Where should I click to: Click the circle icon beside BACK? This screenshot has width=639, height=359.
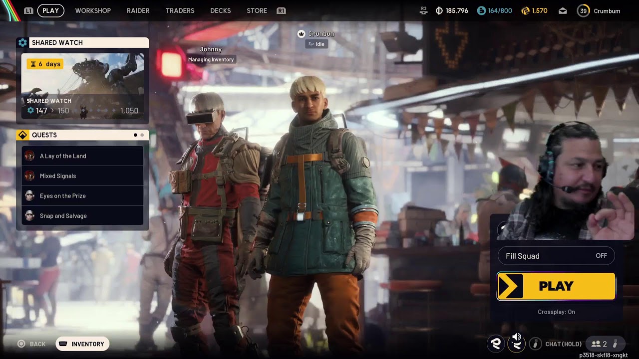[21, 344]
